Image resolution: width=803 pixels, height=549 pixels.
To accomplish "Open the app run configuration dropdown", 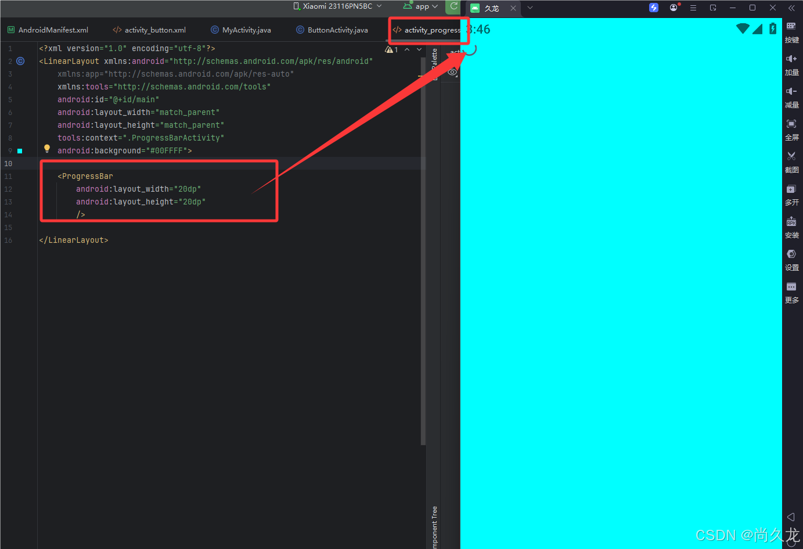I will 421,6.
